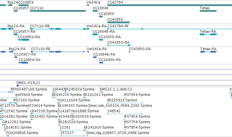
Task: Click the EK281529.5prime label
Action: point(73,122)
